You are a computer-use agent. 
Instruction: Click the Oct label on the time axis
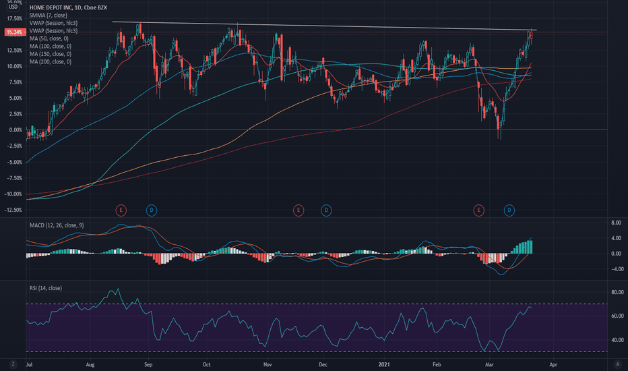click(x=206, y=364)
